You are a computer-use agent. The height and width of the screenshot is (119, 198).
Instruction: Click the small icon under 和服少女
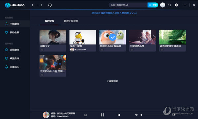pos(42,49)
